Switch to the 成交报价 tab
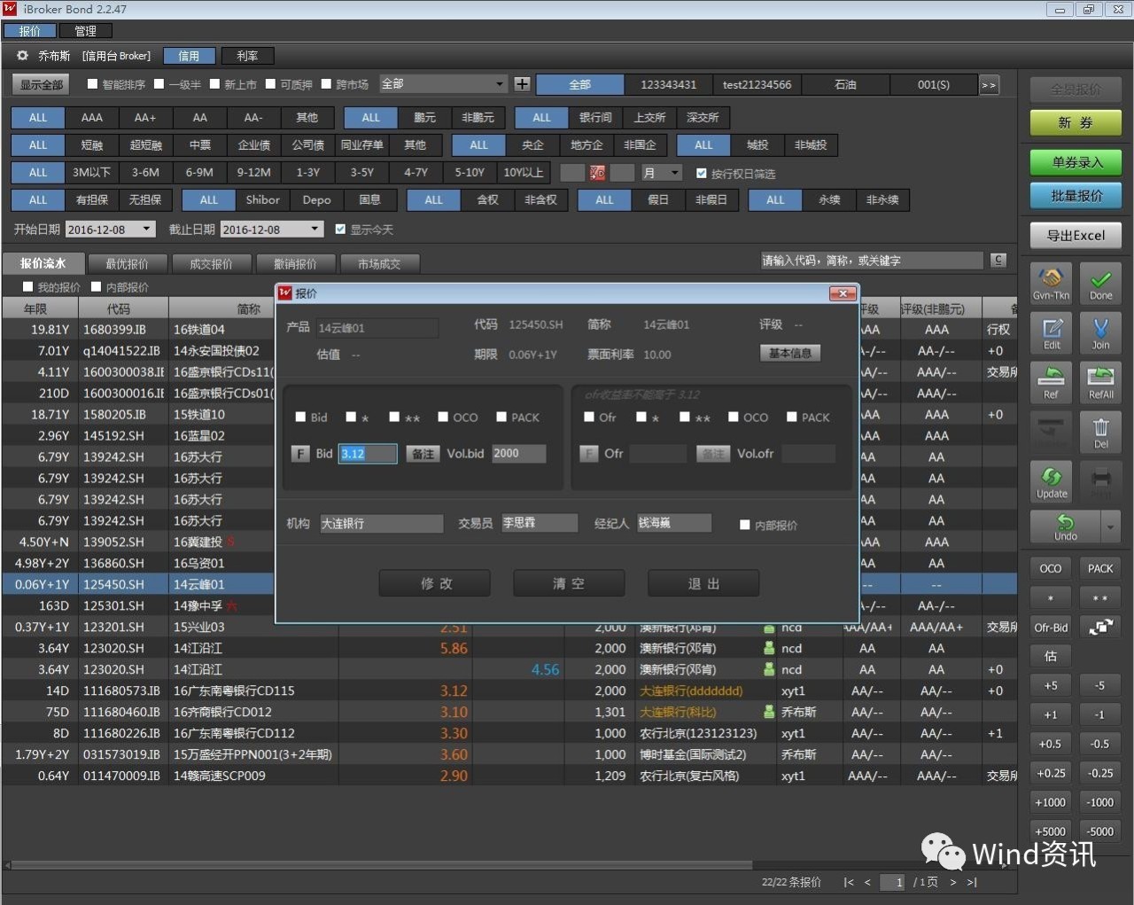 211,264
